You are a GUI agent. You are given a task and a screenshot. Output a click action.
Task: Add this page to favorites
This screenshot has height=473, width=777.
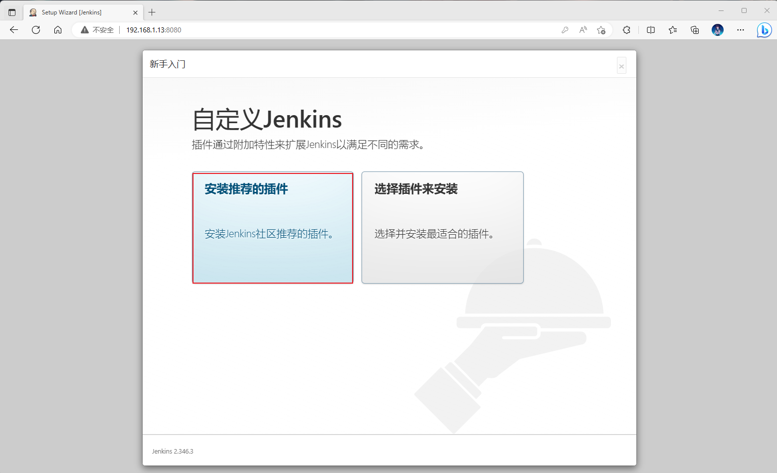point(601,30)
